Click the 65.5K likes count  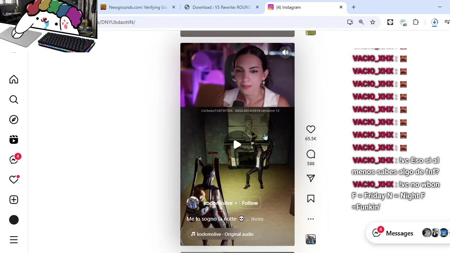311,139
